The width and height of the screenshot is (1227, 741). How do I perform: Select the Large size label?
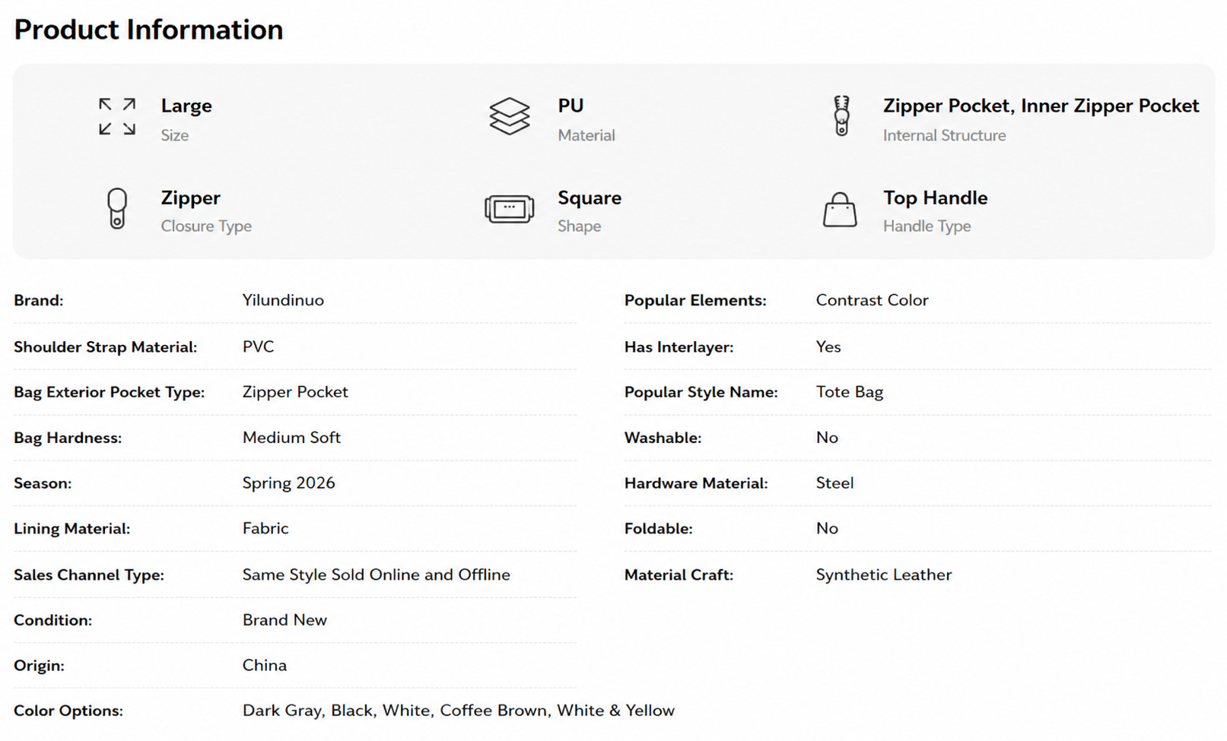pos(186,106)
